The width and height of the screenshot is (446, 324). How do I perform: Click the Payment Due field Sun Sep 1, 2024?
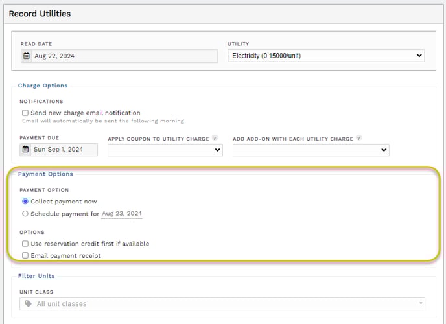[58, 150]
